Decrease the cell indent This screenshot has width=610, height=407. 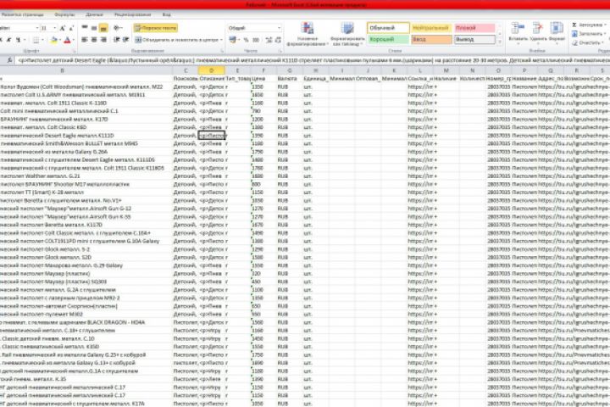click(116, 40)
